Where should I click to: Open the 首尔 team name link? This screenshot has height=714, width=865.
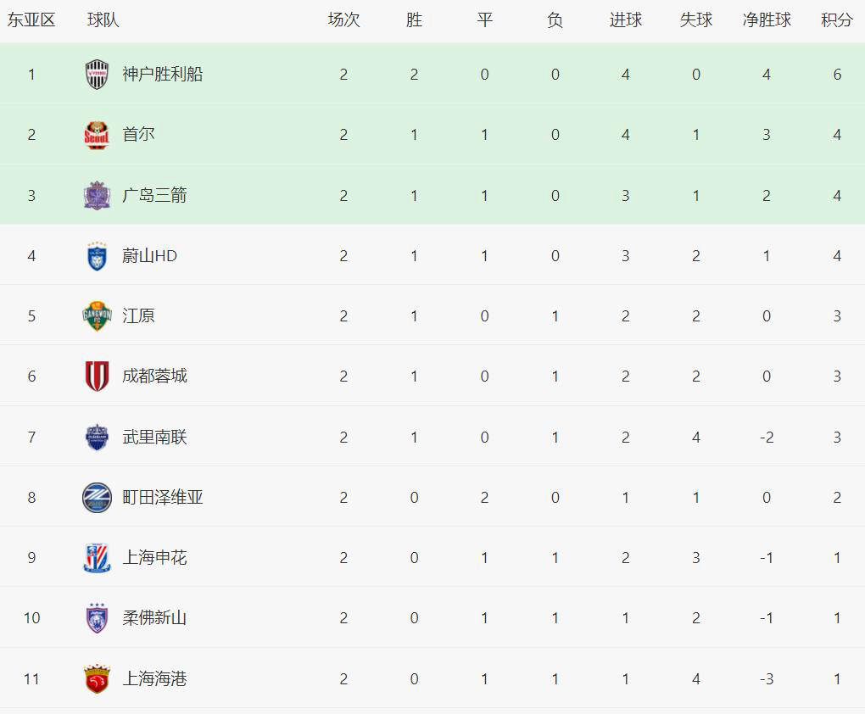click(138, 135)
